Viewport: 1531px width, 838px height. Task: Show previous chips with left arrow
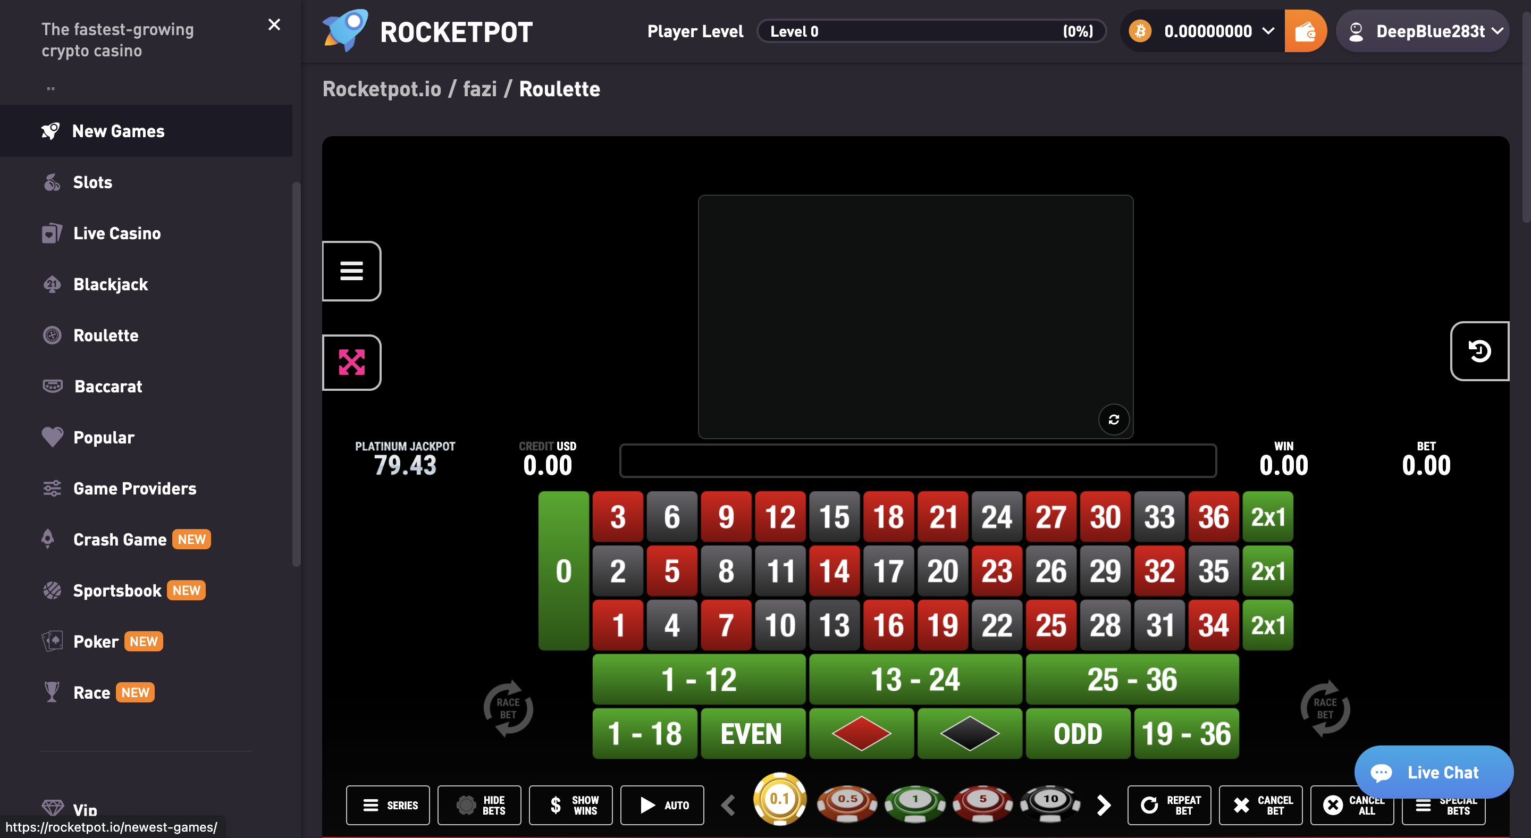click(728, 806)
